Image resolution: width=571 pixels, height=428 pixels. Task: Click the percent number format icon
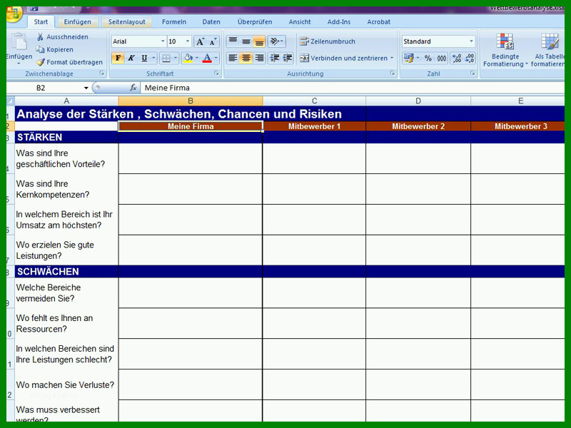tap(428, 58)
